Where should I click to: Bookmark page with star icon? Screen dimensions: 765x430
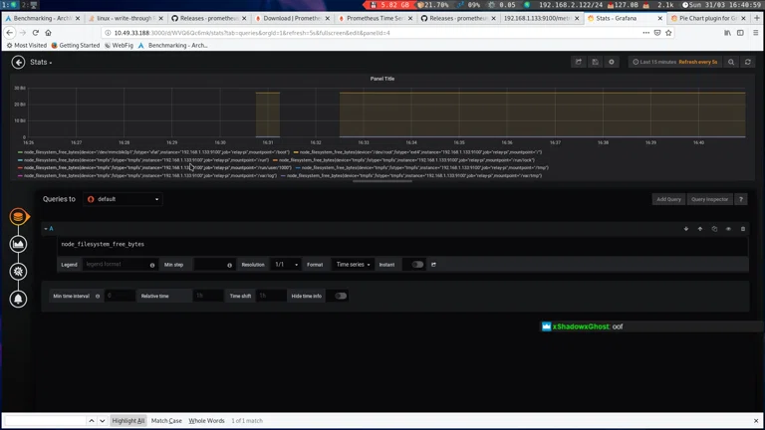coord(668,33)
